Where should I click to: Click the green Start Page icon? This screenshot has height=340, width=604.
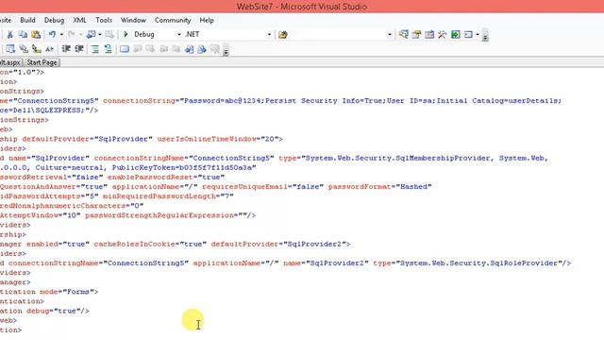click(x=455, y=35)
